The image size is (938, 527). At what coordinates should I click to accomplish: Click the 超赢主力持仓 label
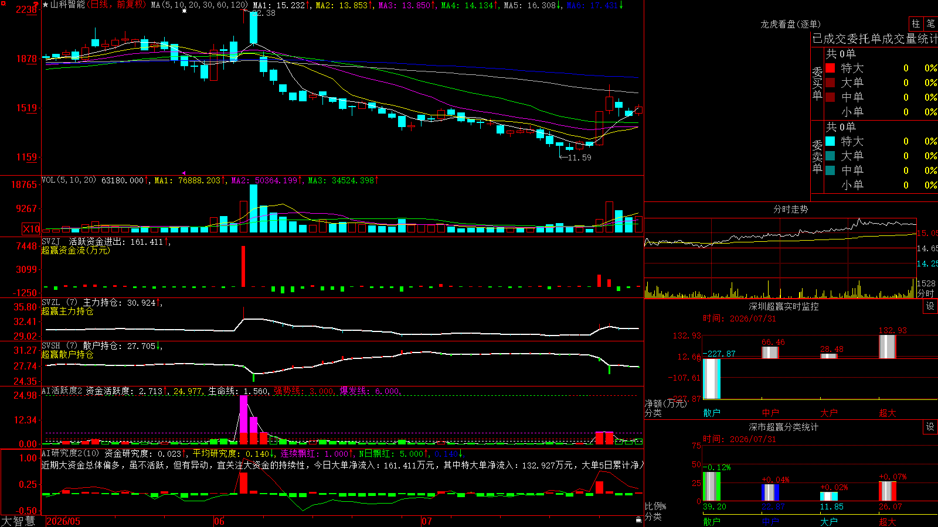(x=67, y=311)
